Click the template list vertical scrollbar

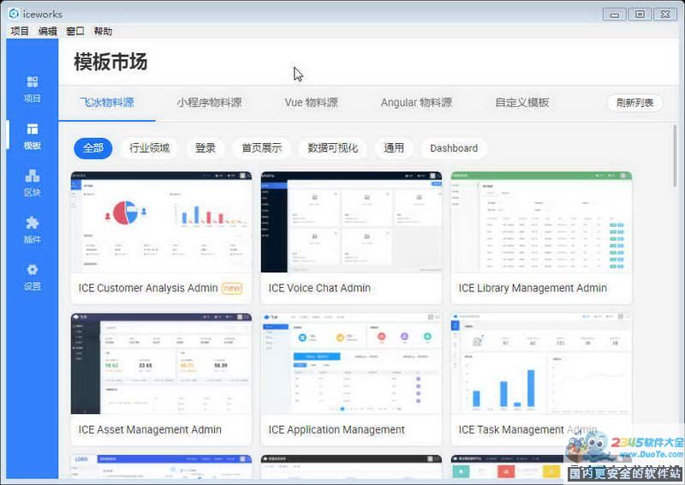point(675,156)
